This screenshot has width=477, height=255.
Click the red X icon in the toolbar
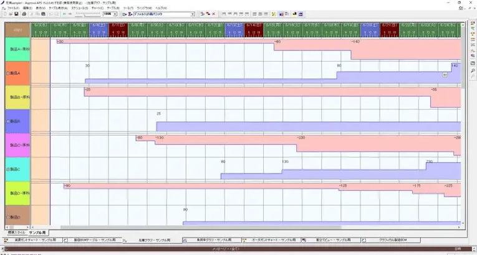point(214,13)
